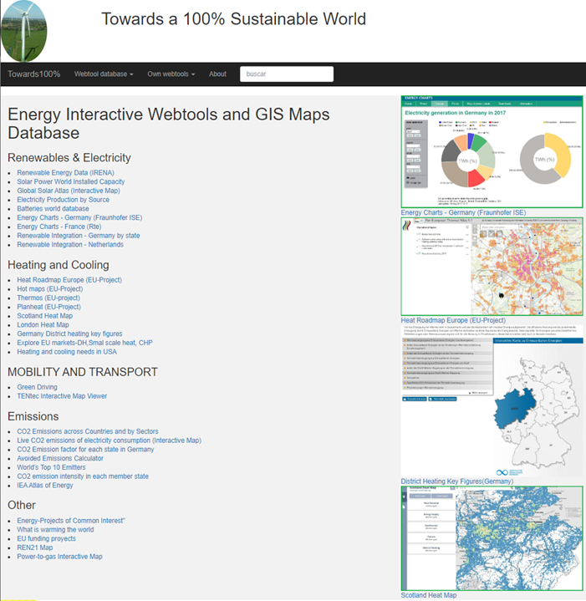The height and width of the screenshot is (601, 586).
Task: Open What is warming the world link
Action: (55, 530)
